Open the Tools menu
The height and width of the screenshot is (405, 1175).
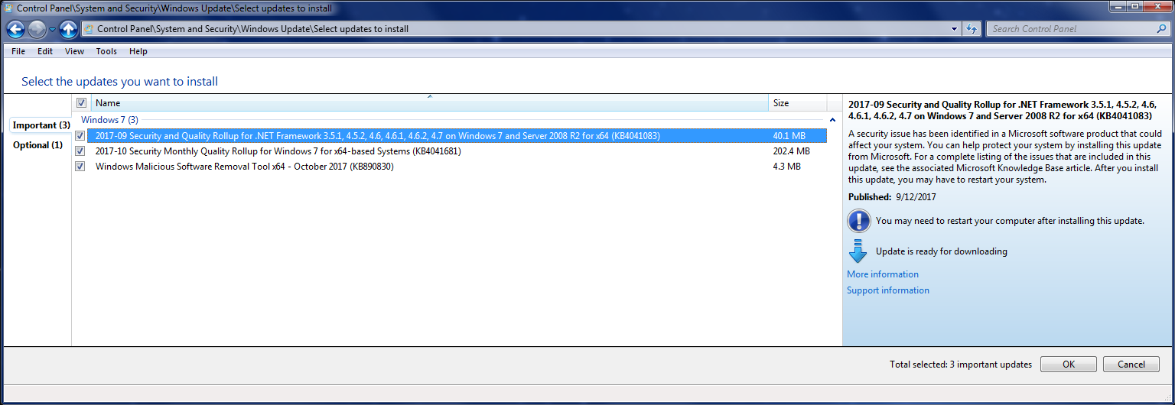point(106,51)
